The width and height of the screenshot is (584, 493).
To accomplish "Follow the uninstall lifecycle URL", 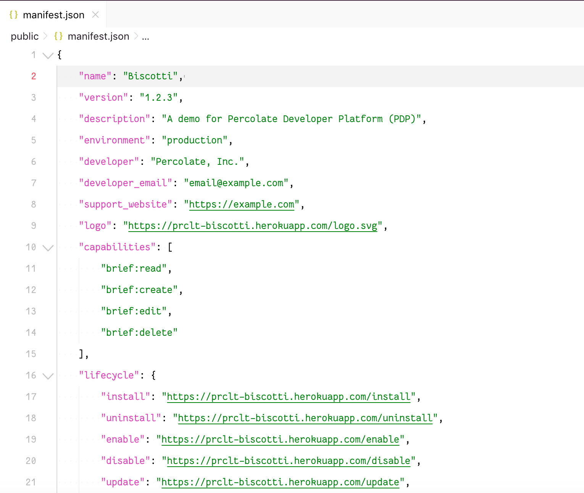I will [x=305, y=418].
